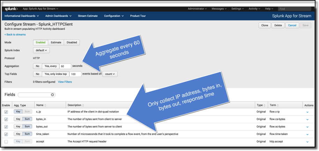Screen dimensions: 319x151
Task: Open actions chevron for bytes_in row
Action: [307, 120]
